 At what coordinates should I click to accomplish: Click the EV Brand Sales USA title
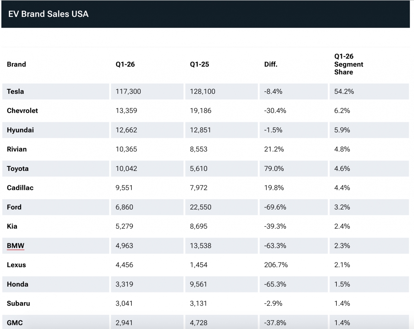coord(48,14)
